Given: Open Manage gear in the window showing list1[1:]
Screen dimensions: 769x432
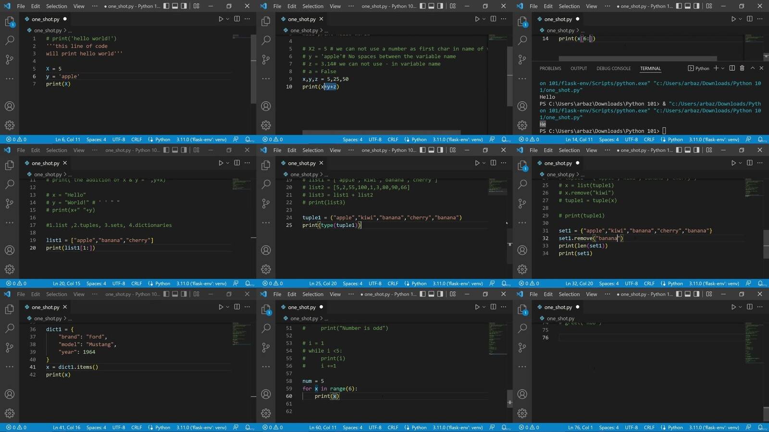Looking at the screenshot, I should pyautogui.click(x=10, y=269).
